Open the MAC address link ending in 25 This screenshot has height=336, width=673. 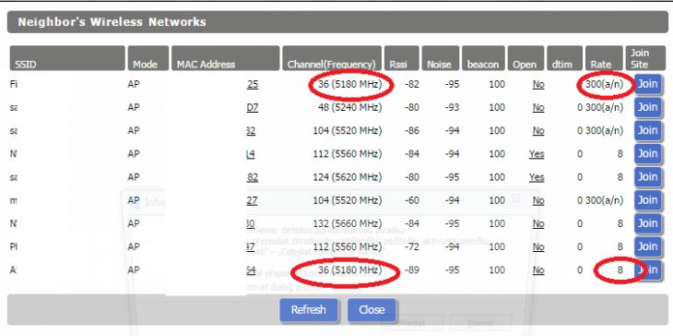(253, 84)
